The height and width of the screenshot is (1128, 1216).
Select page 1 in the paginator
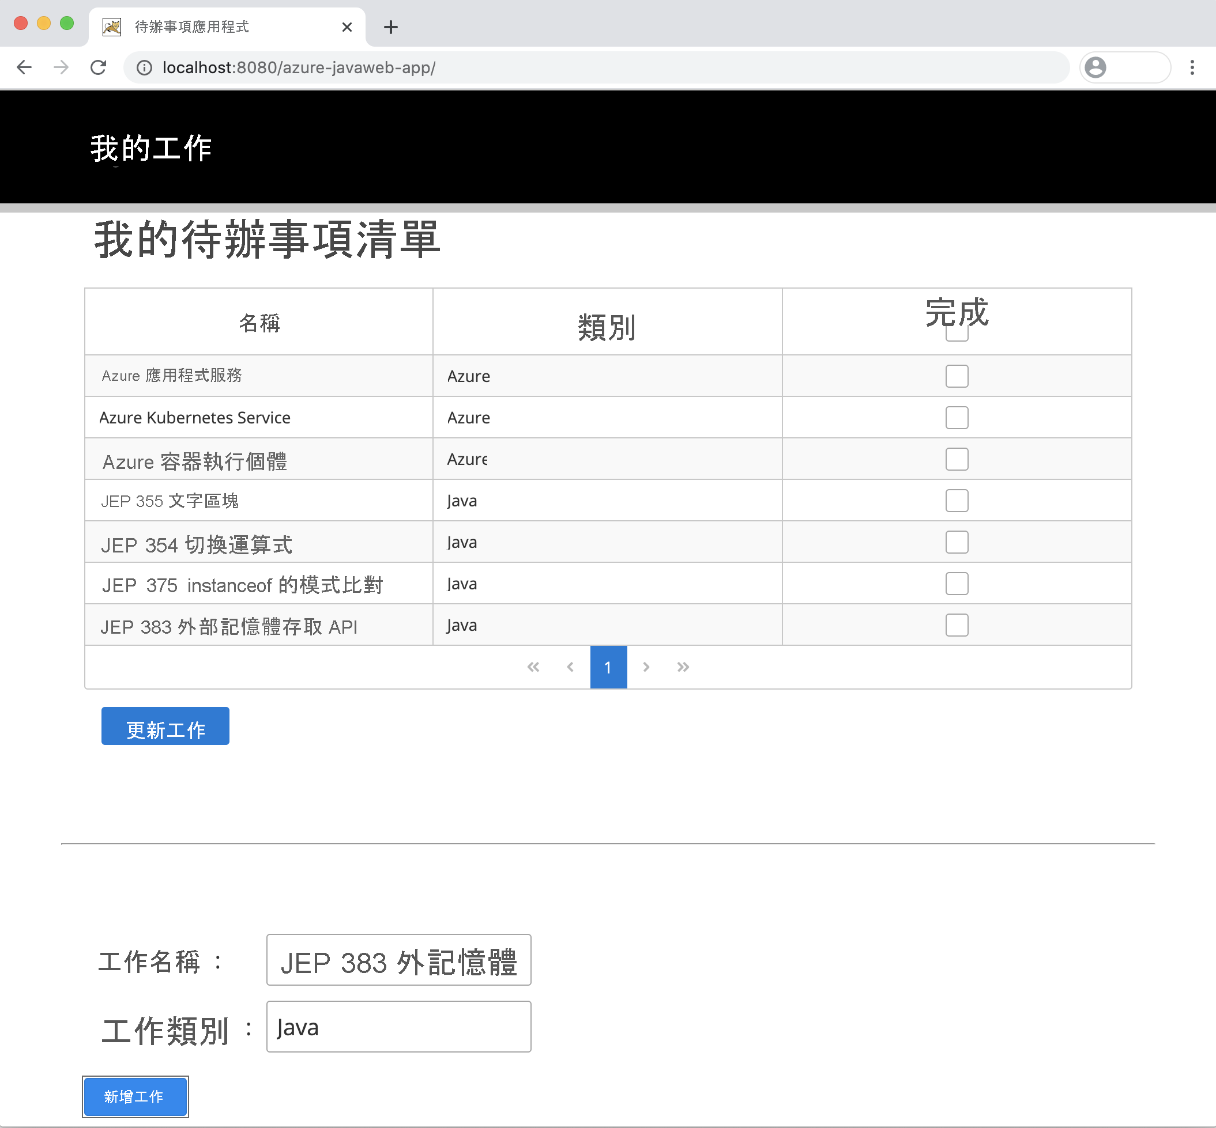(x=608, y=667)
